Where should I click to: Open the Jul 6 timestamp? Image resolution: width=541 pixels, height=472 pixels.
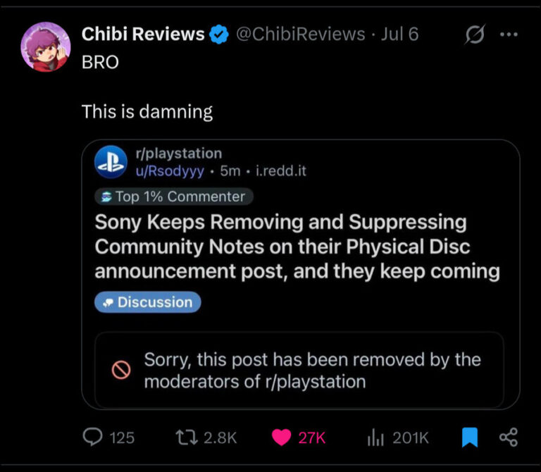(399, 34)
